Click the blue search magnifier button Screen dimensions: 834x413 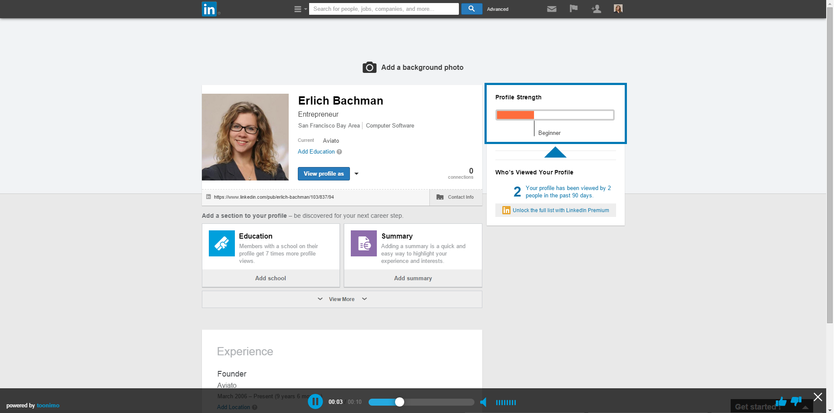471,9
